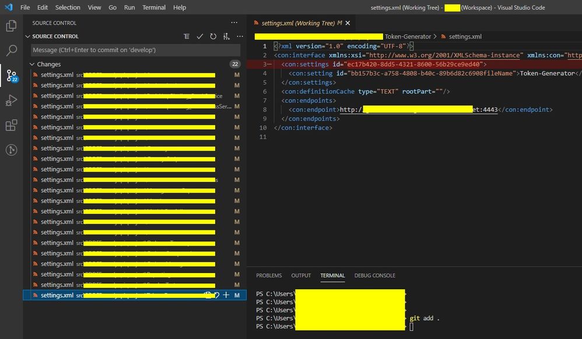Click the commit checkmark icon
Viewport: 582px width, 339px height.
coord(200,36)
